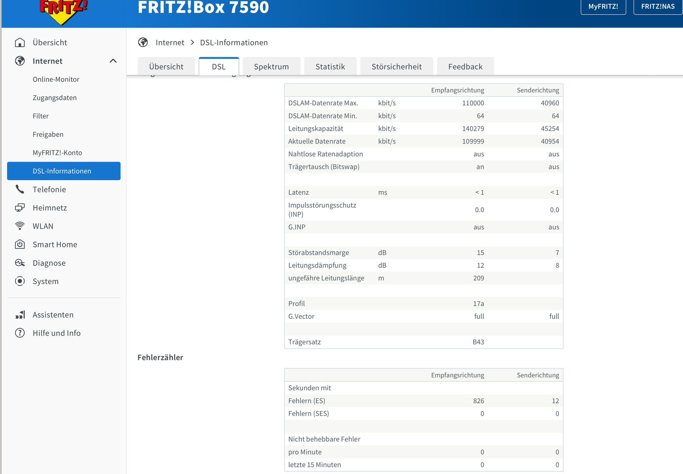Select the Störsicherheit tab
Image resolution: width=683 pixels, height=474 pixels.
click(x=397, y=67)
